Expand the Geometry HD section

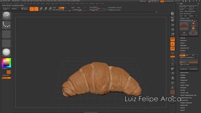click(184, 48)
